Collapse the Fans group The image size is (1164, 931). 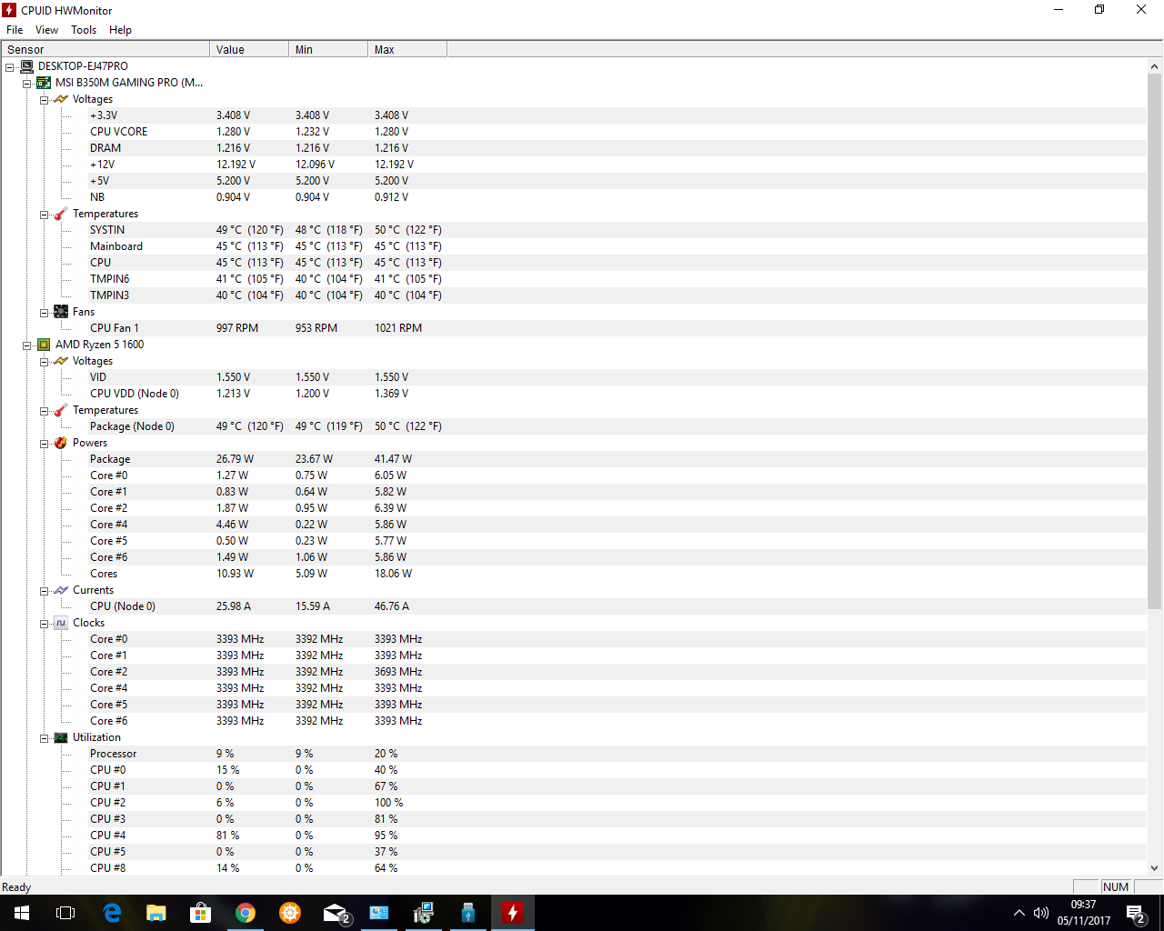click(x=44, y=312)
